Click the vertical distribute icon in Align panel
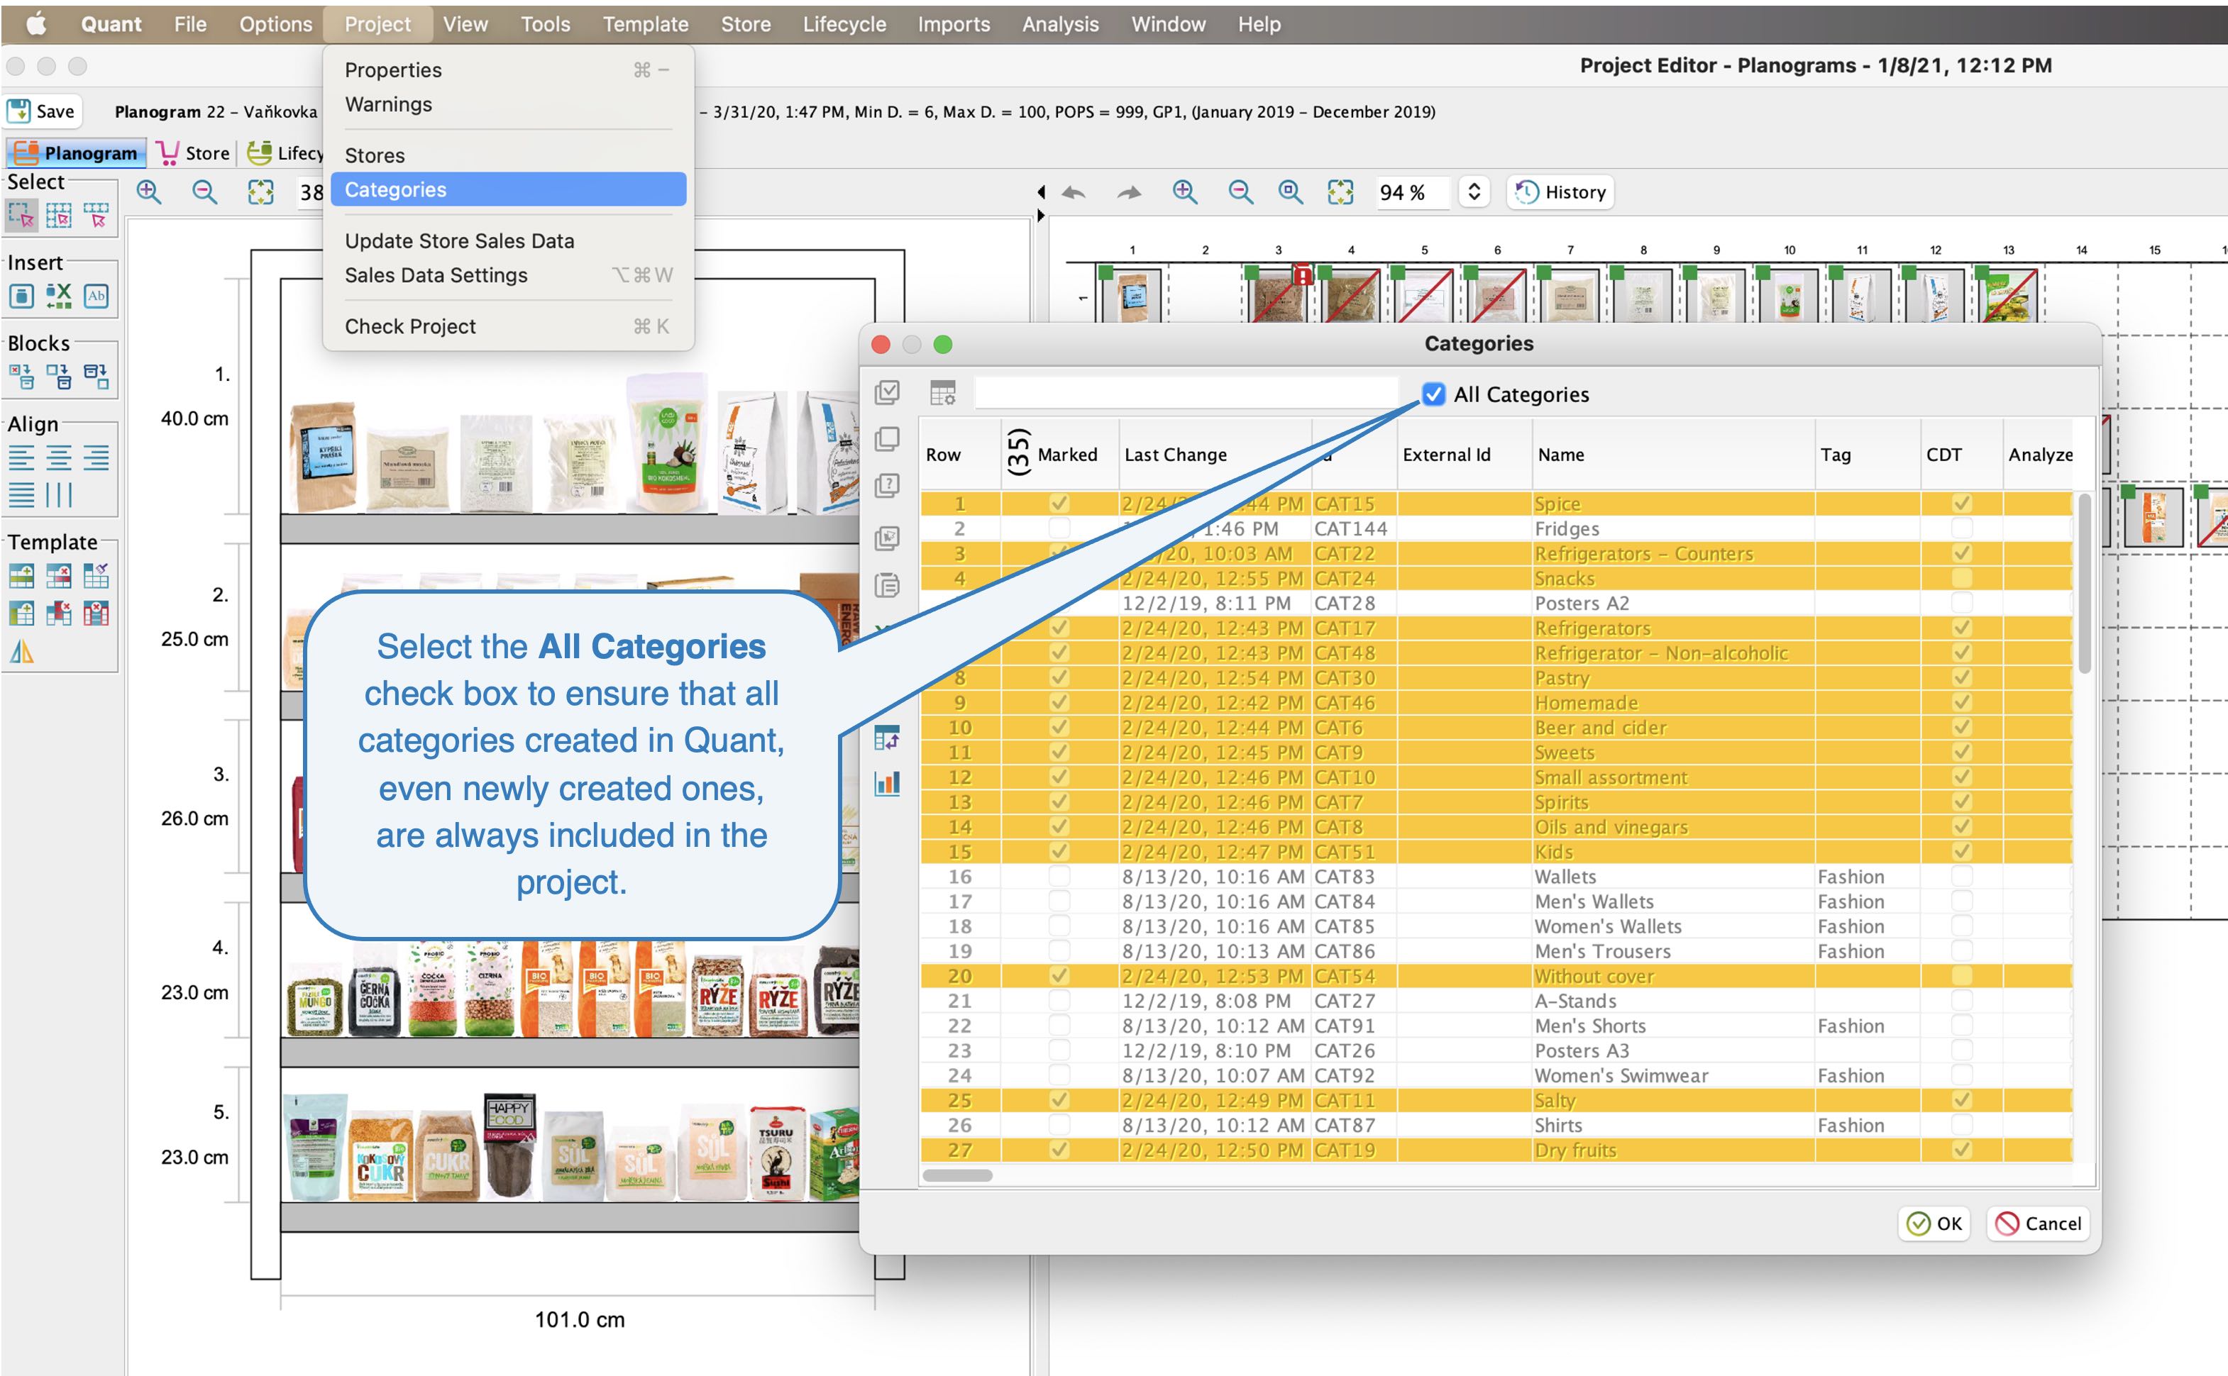This screenshot has width=2228, height=1376. pyautogui.click(x=59, y=495)
